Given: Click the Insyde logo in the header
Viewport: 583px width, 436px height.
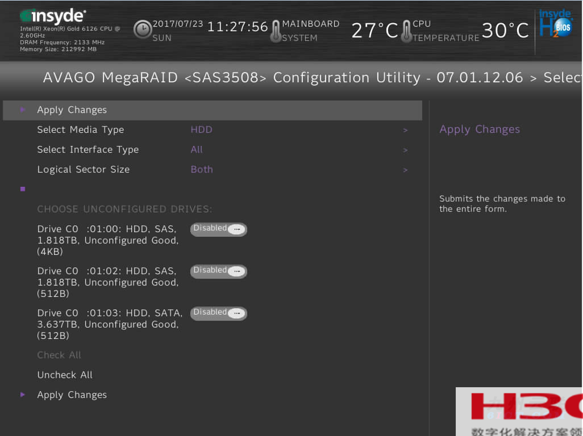Looking at the screenshot, I should [x=53, y=16].
